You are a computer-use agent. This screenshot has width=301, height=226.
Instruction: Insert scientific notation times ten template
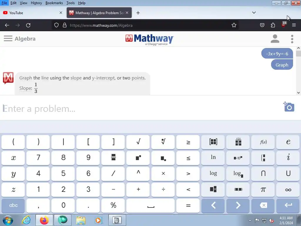[x=238, y=158]
